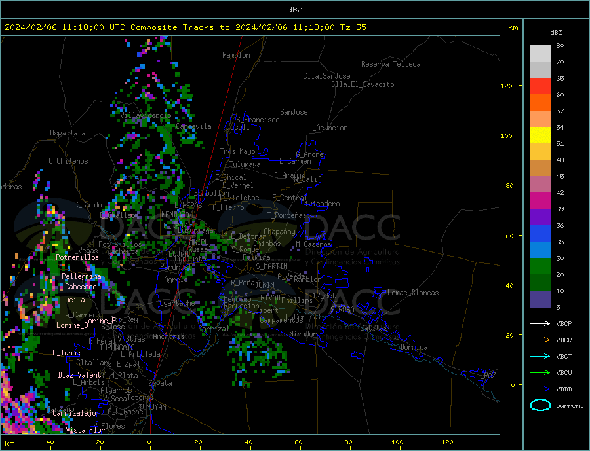The height and width of the screenshot is (451, 590).
Task: Click the 'E_Carmen' map label
Action: pyautogui.click(x=296, y=161)
